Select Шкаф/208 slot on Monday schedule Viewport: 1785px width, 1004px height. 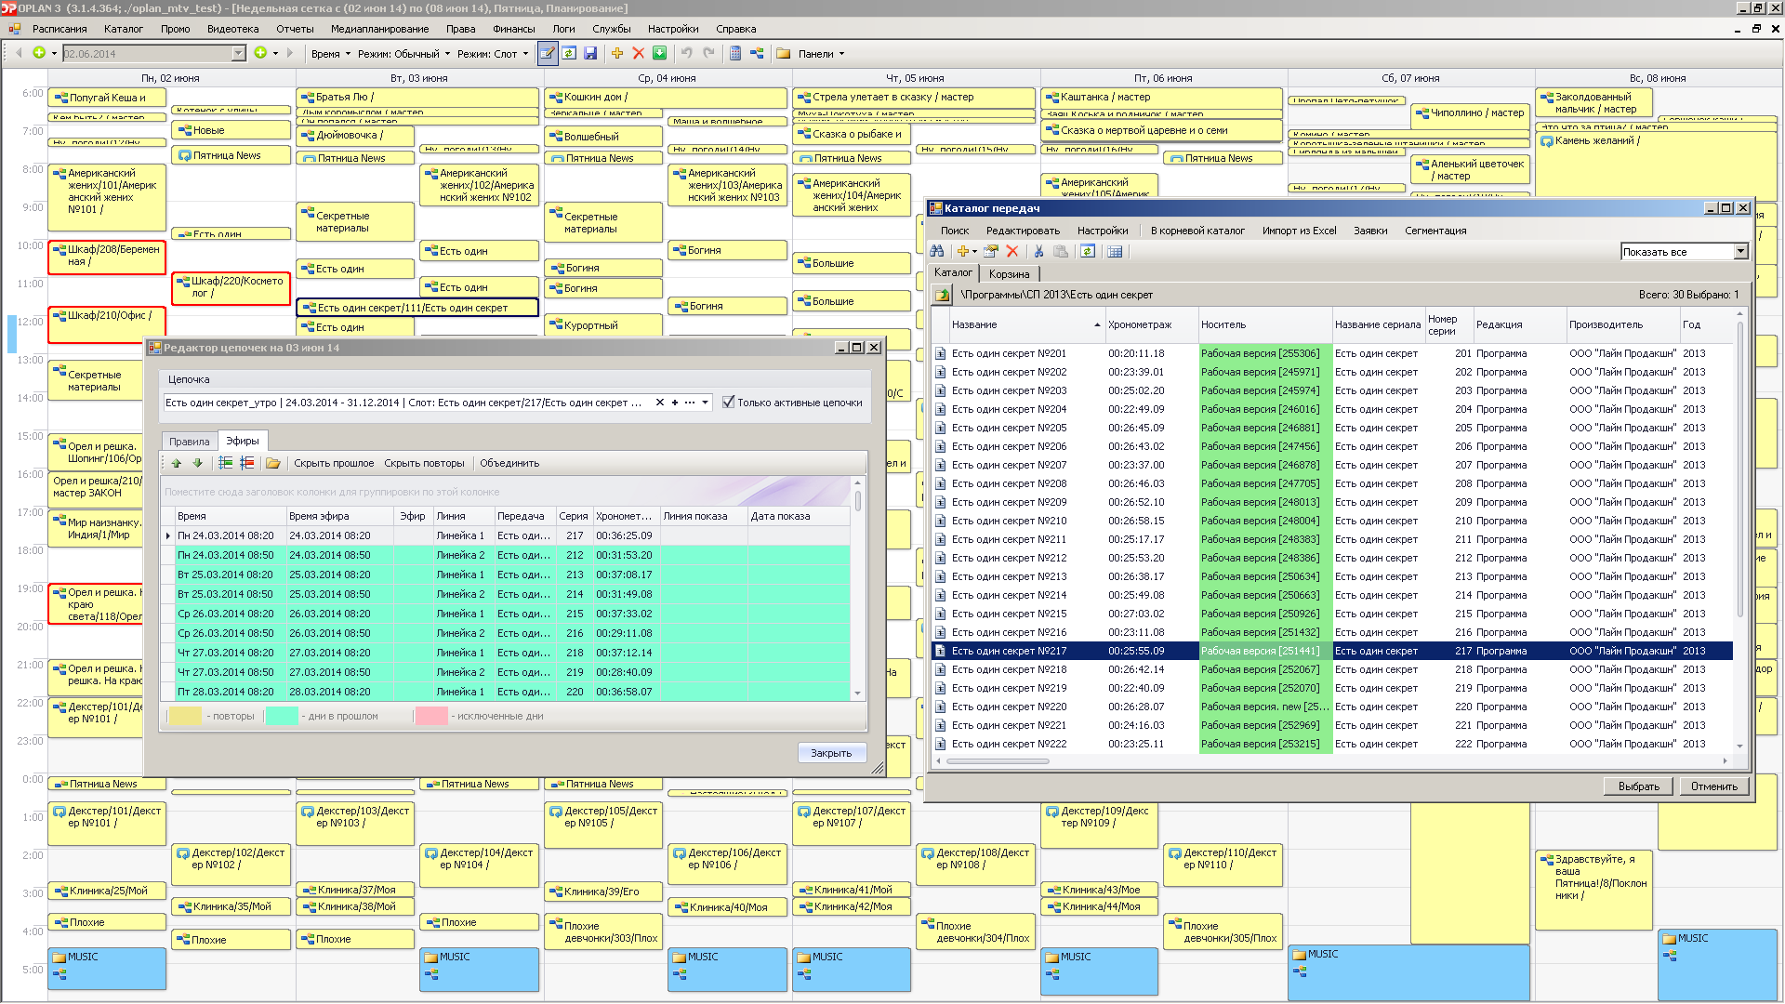point(107,257)
